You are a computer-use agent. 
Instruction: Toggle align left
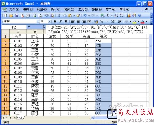coord(73,21)
